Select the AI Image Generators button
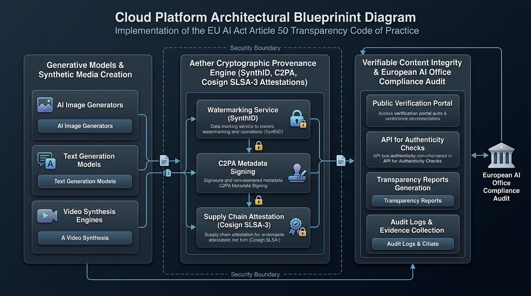The width and height of the screenshot is (531, 296). [x=85, y=126]
